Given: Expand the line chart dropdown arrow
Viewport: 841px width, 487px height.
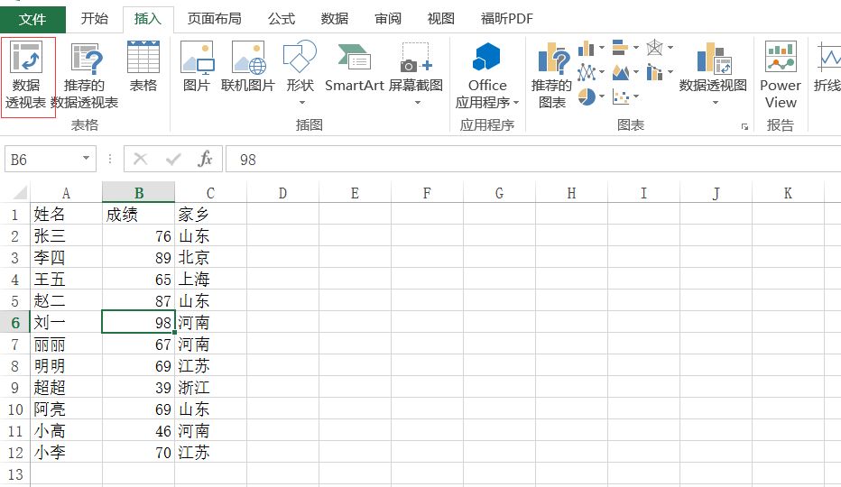Looking at the screenshot, I should pos(602,72).
